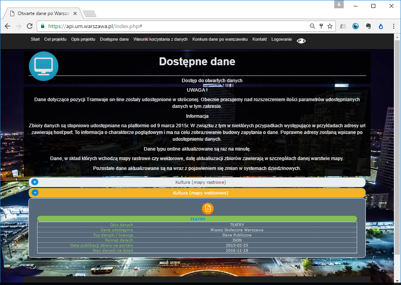Reload the page with the refresh button
The height and width of the screenshot is (285, 401).
30,26
